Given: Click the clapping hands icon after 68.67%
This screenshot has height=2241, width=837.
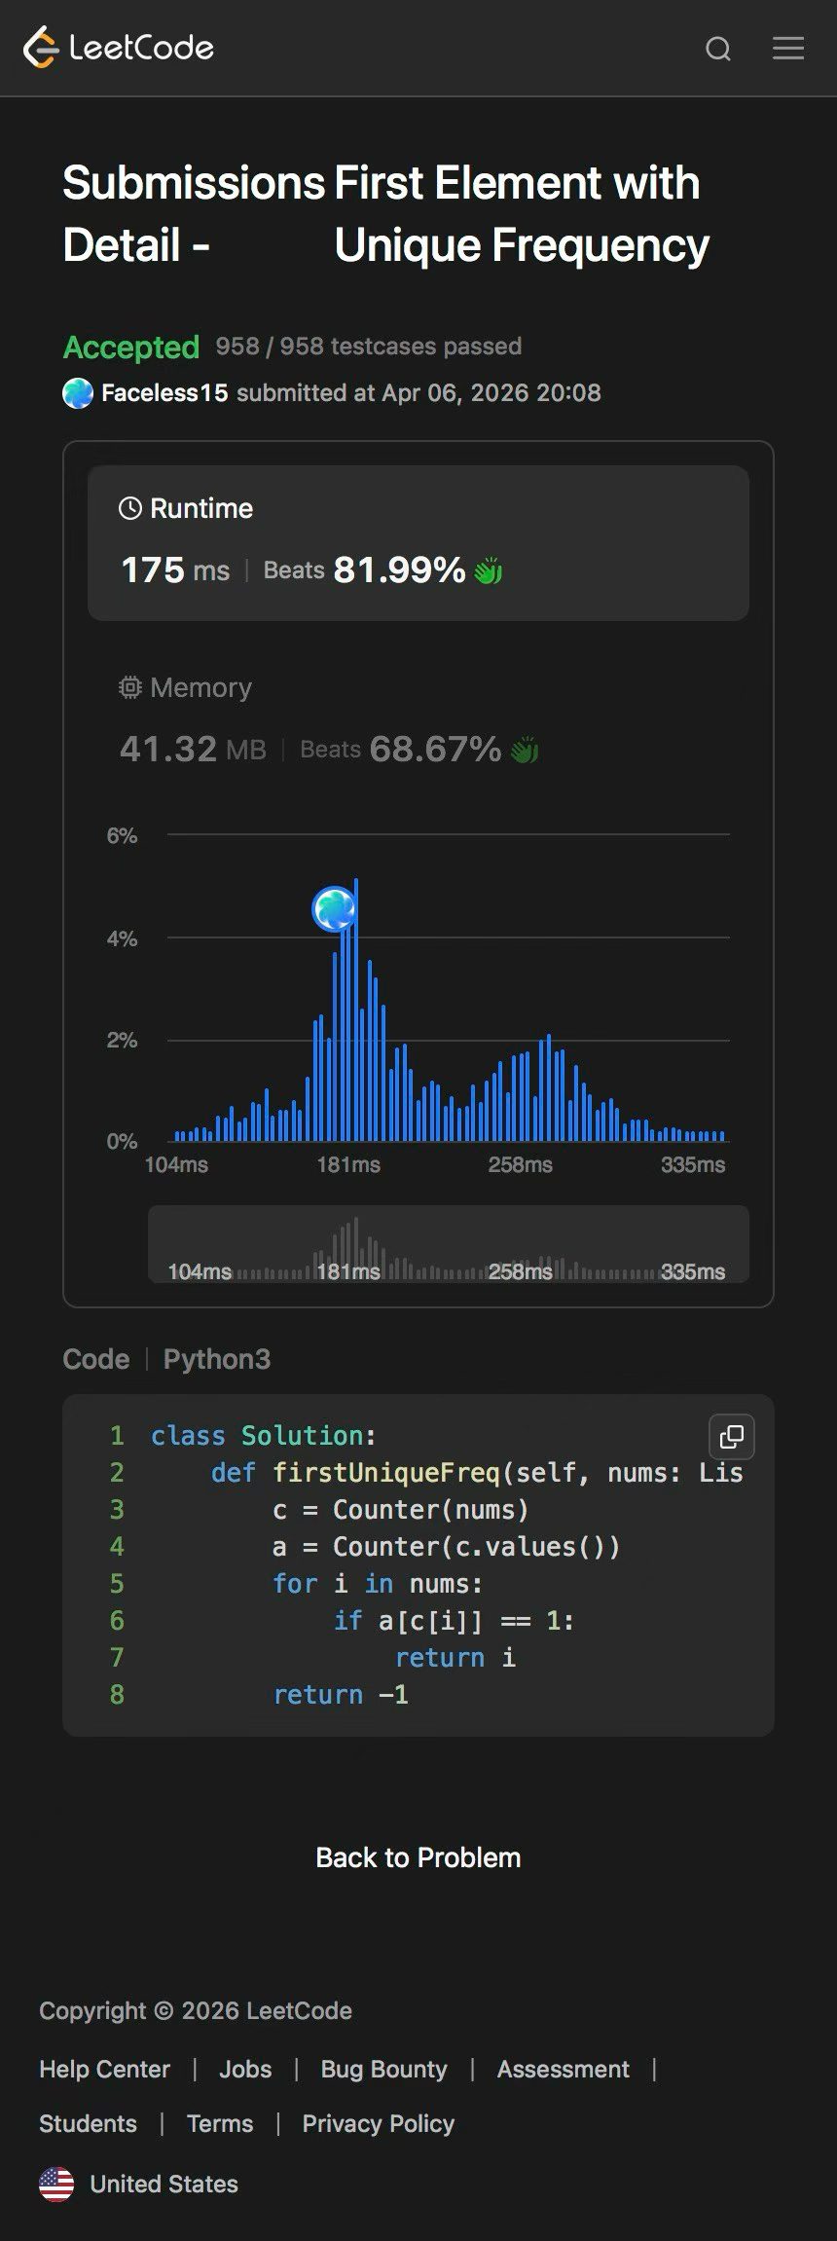Looking at the screenshot, I should coord(525,751).
